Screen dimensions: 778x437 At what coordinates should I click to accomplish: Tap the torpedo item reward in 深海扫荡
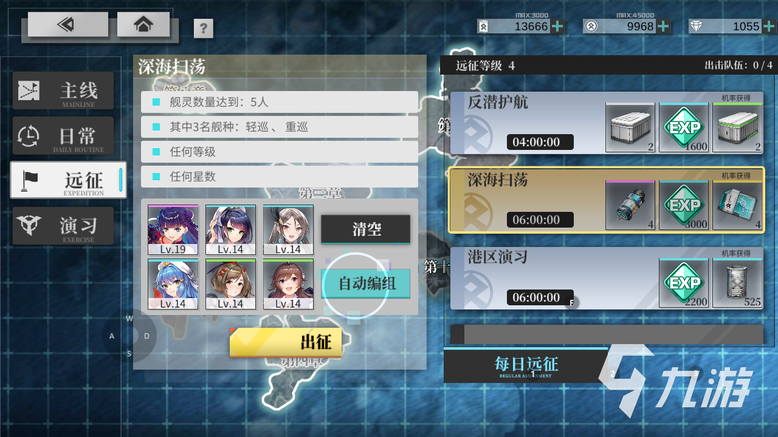(630, 206)
